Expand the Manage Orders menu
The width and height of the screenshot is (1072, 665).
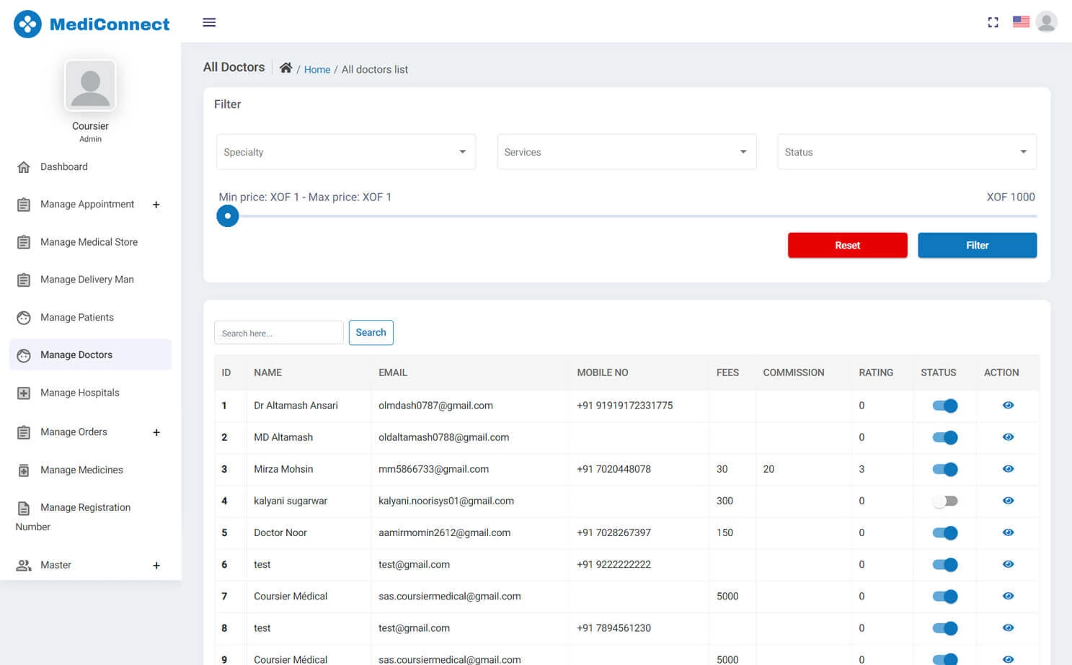pos(156,432)
